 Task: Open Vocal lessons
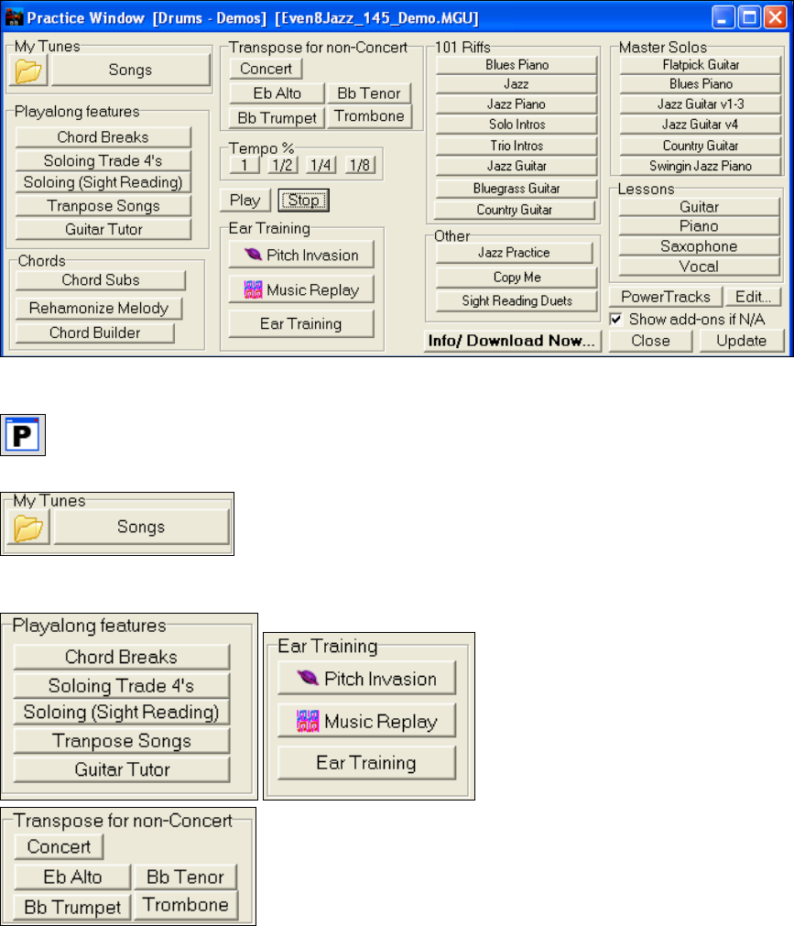click(699, 267)
